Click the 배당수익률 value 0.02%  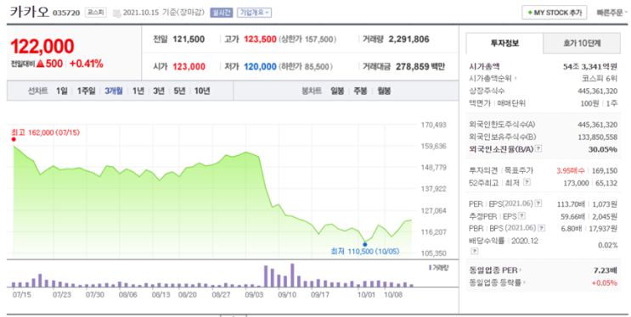point(608,245)
